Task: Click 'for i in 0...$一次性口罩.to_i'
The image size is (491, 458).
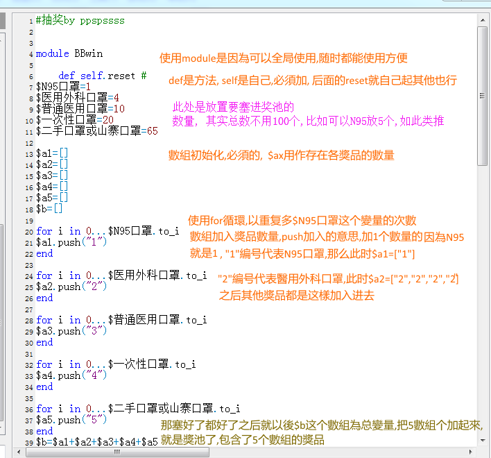Action: (x=116, y=364)
